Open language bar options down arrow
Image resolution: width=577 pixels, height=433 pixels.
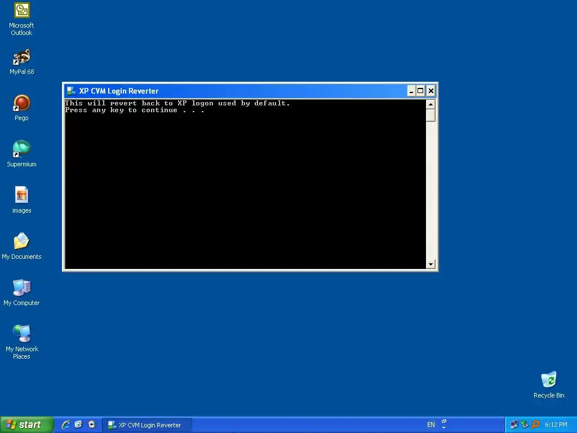(444, 428)
